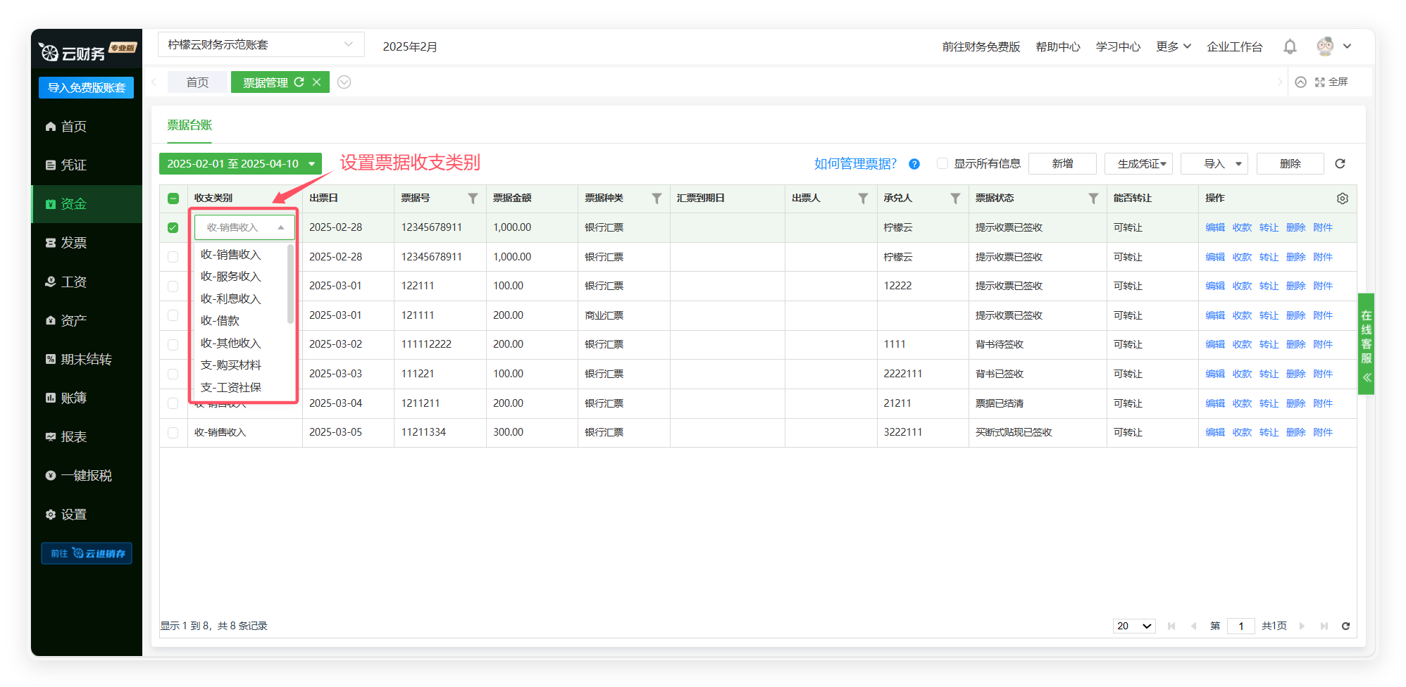Open the 生成凭证 dropdown button
Viewport: 1406px width, 687px height.
click(1138, 164)
